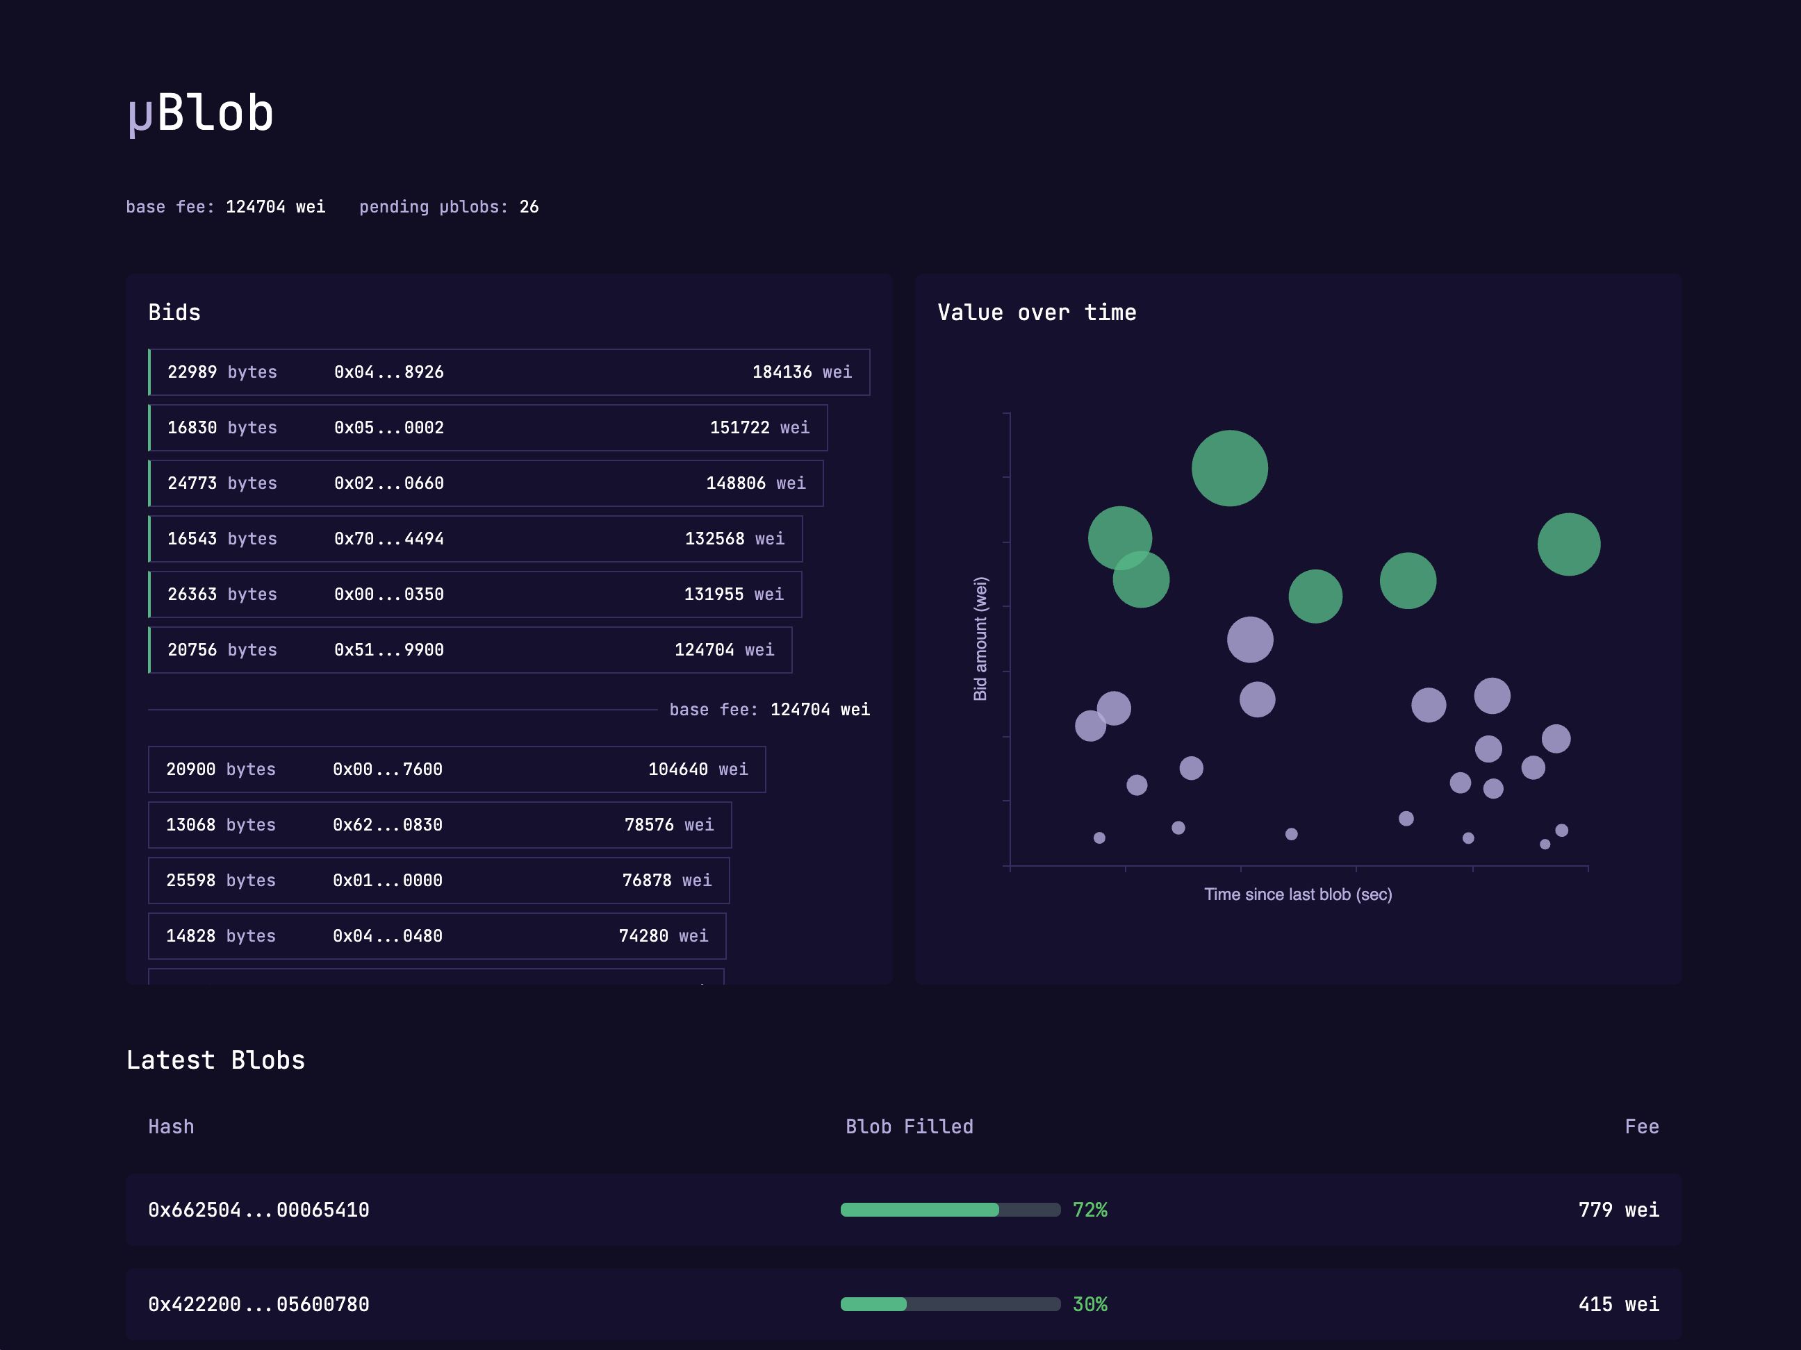Click the Blob Filled column header

(910, 1127)
